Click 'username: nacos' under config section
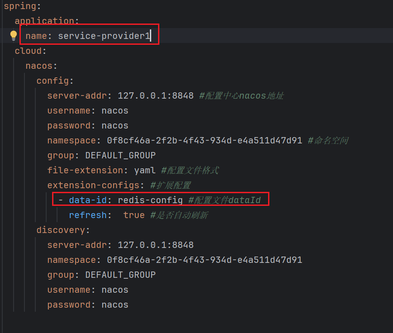 (88, 111)
